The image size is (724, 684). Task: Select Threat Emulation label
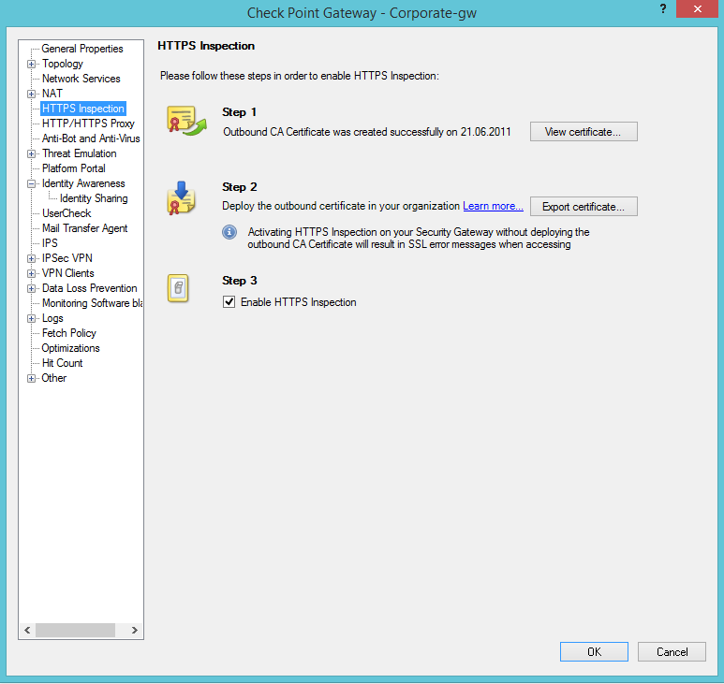[80, 153]
